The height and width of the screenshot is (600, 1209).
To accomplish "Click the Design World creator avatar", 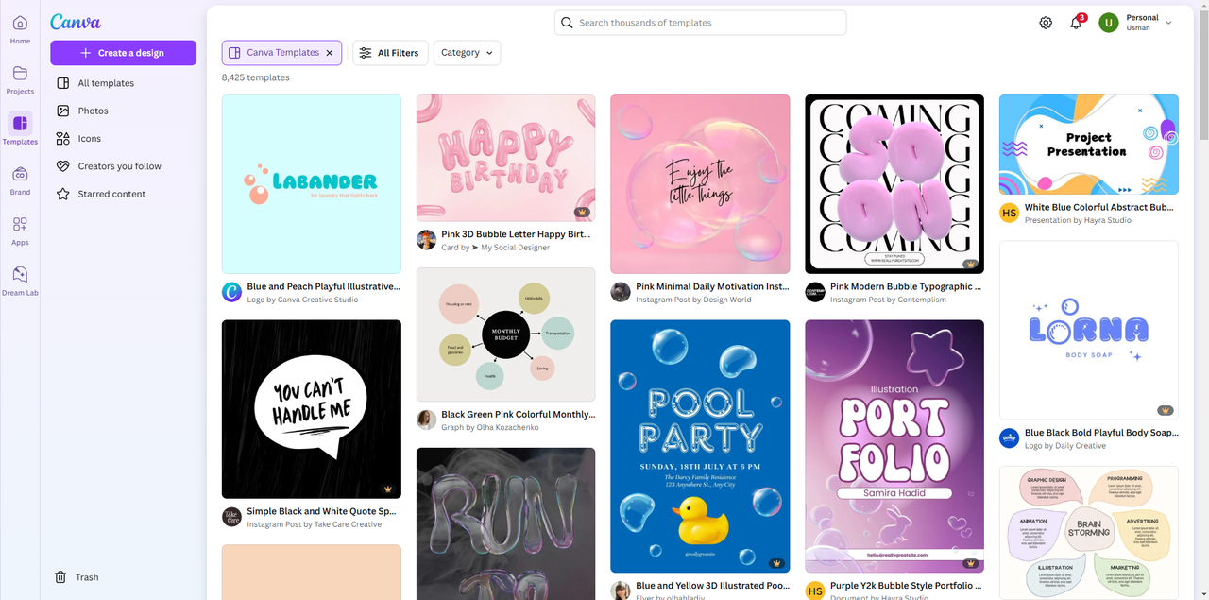I will pyautogui.click(x=621, y=292).
